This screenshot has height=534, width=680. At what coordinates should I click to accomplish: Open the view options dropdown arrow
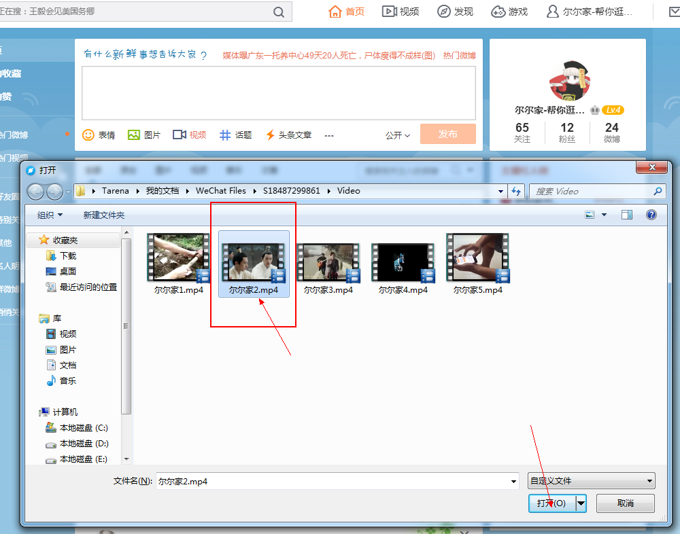pyautogui.click(x=604, y=215)
